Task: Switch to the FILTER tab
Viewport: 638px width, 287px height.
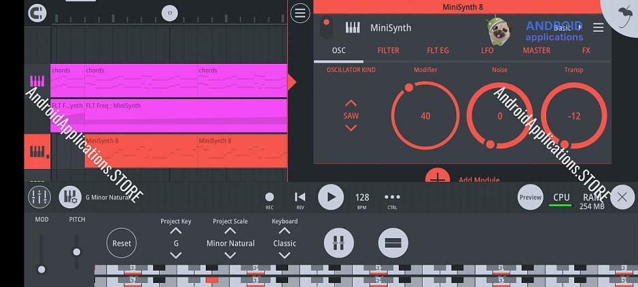Action: point(388,50)
